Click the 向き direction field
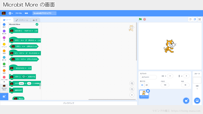Image resolution: width=203 pixels, height=114 pixels. coord(185,85)
